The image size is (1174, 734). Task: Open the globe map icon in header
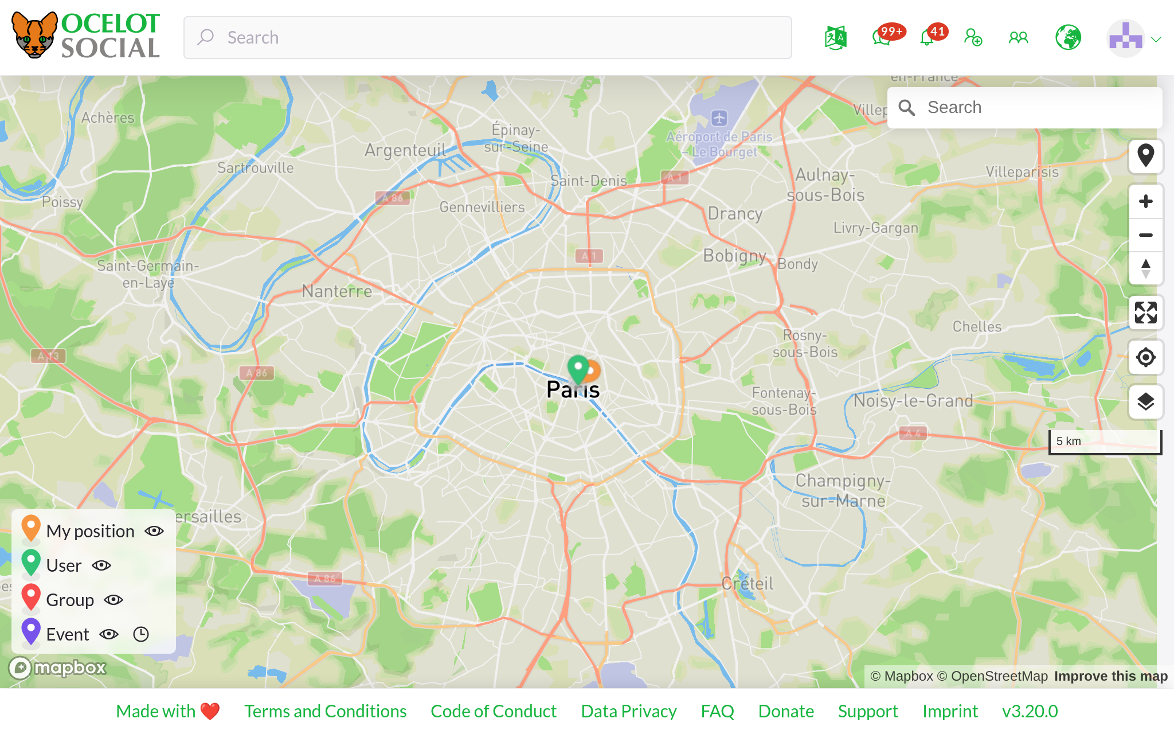pos(1069,38)
